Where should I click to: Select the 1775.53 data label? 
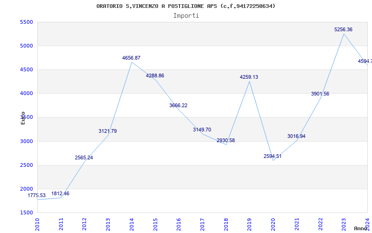37,195
